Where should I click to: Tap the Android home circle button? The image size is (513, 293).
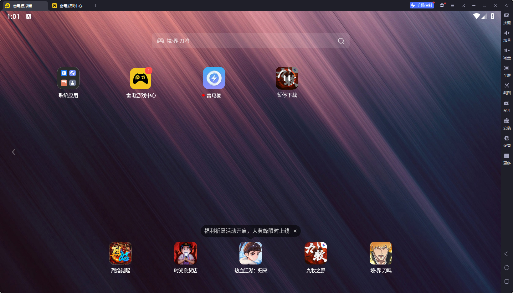coord(507,268)
